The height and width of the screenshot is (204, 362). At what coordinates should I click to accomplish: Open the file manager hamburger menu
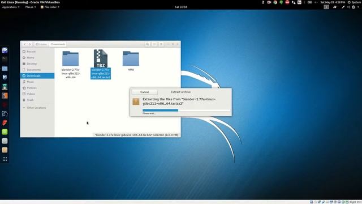click(161, 44)
